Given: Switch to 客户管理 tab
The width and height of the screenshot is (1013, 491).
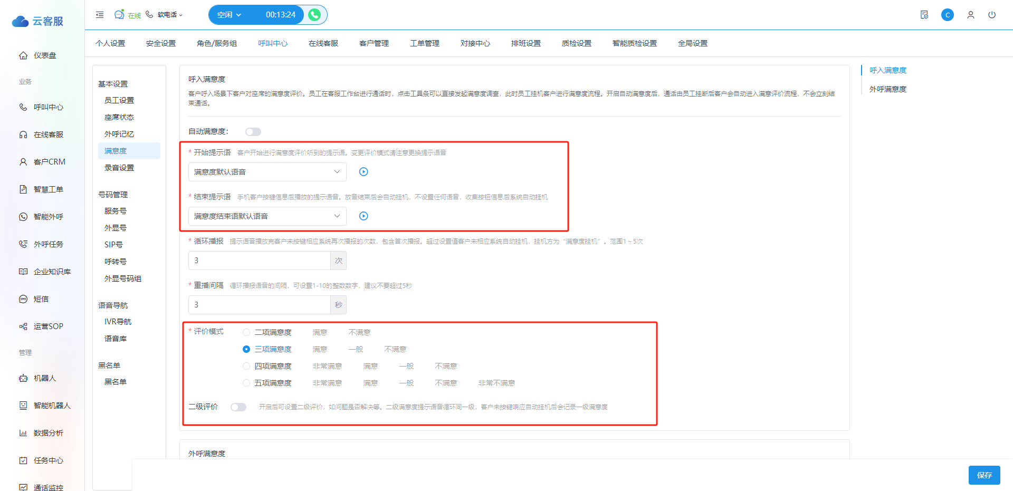Looking at the screenshot, I should pos(374,43).
